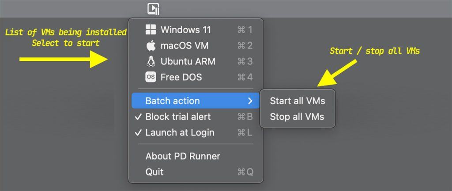Launch the macOS VM entry
452x191 pixels.
coord(196,45)
